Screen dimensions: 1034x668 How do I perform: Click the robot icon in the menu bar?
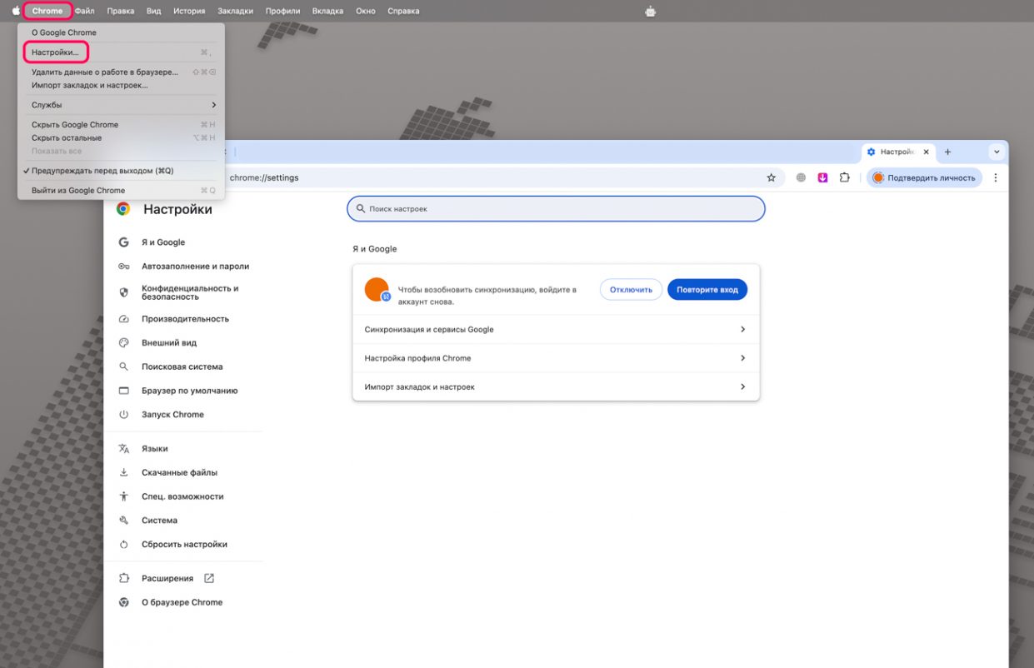point(651,11)
